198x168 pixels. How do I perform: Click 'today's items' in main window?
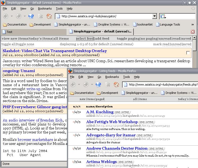point(41,39)
